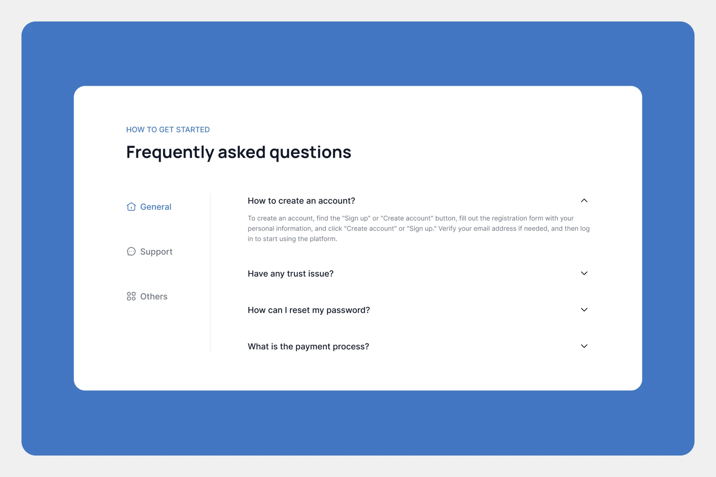
Task: Click the "HOW TO GET STARTED" label
Action: pos(168,130)
